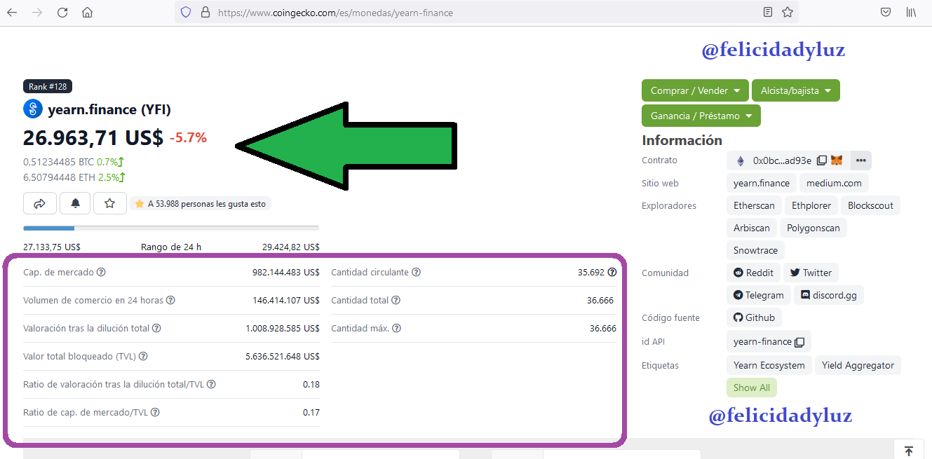Screen dimensions: 932x459
Task: Click help icon beside Valor total bloqueado
Action: pos(143,356)
